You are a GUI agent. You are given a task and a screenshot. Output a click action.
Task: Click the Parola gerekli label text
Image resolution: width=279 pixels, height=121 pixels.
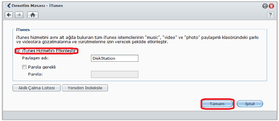(42, 67)
